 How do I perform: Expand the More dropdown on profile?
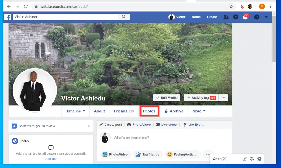(x=199, y=111)
